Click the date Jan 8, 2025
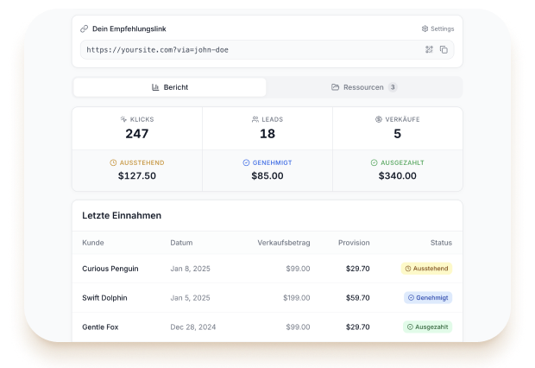This screenshot has height=368, width=535. pyautogui.click(x=191, y=269)
